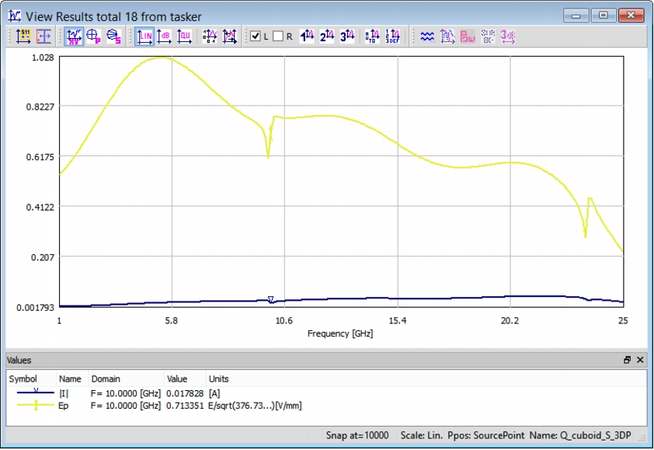Image resolution: width=654 pixels, height=450 pixels.
Task: Check the R axis checkbox
Action: 278,37
